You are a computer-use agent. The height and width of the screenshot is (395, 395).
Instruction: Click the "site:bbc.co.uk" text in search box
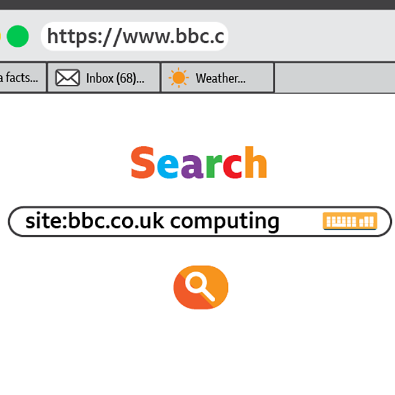94,221
